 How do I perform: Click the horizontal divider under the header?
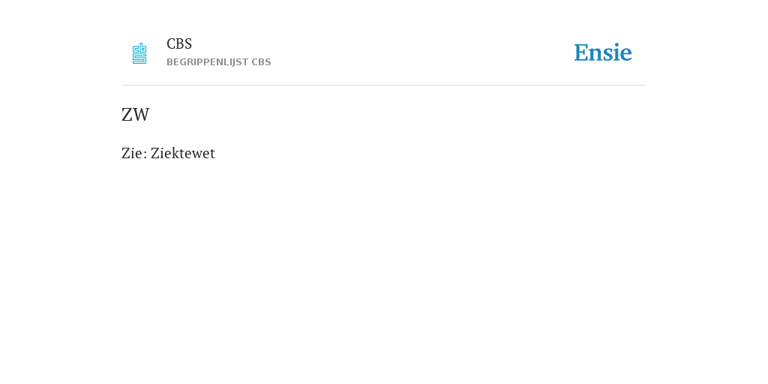click(384, 85)
